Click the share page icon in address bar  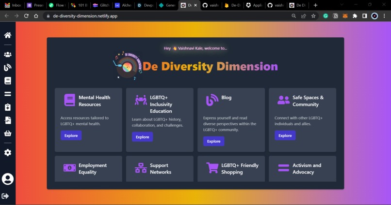coord(304,16)
